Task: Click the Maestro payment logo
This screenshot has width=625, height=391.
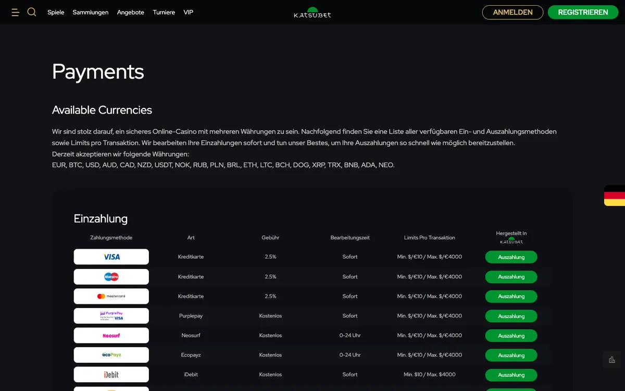Action: [111, 277]
